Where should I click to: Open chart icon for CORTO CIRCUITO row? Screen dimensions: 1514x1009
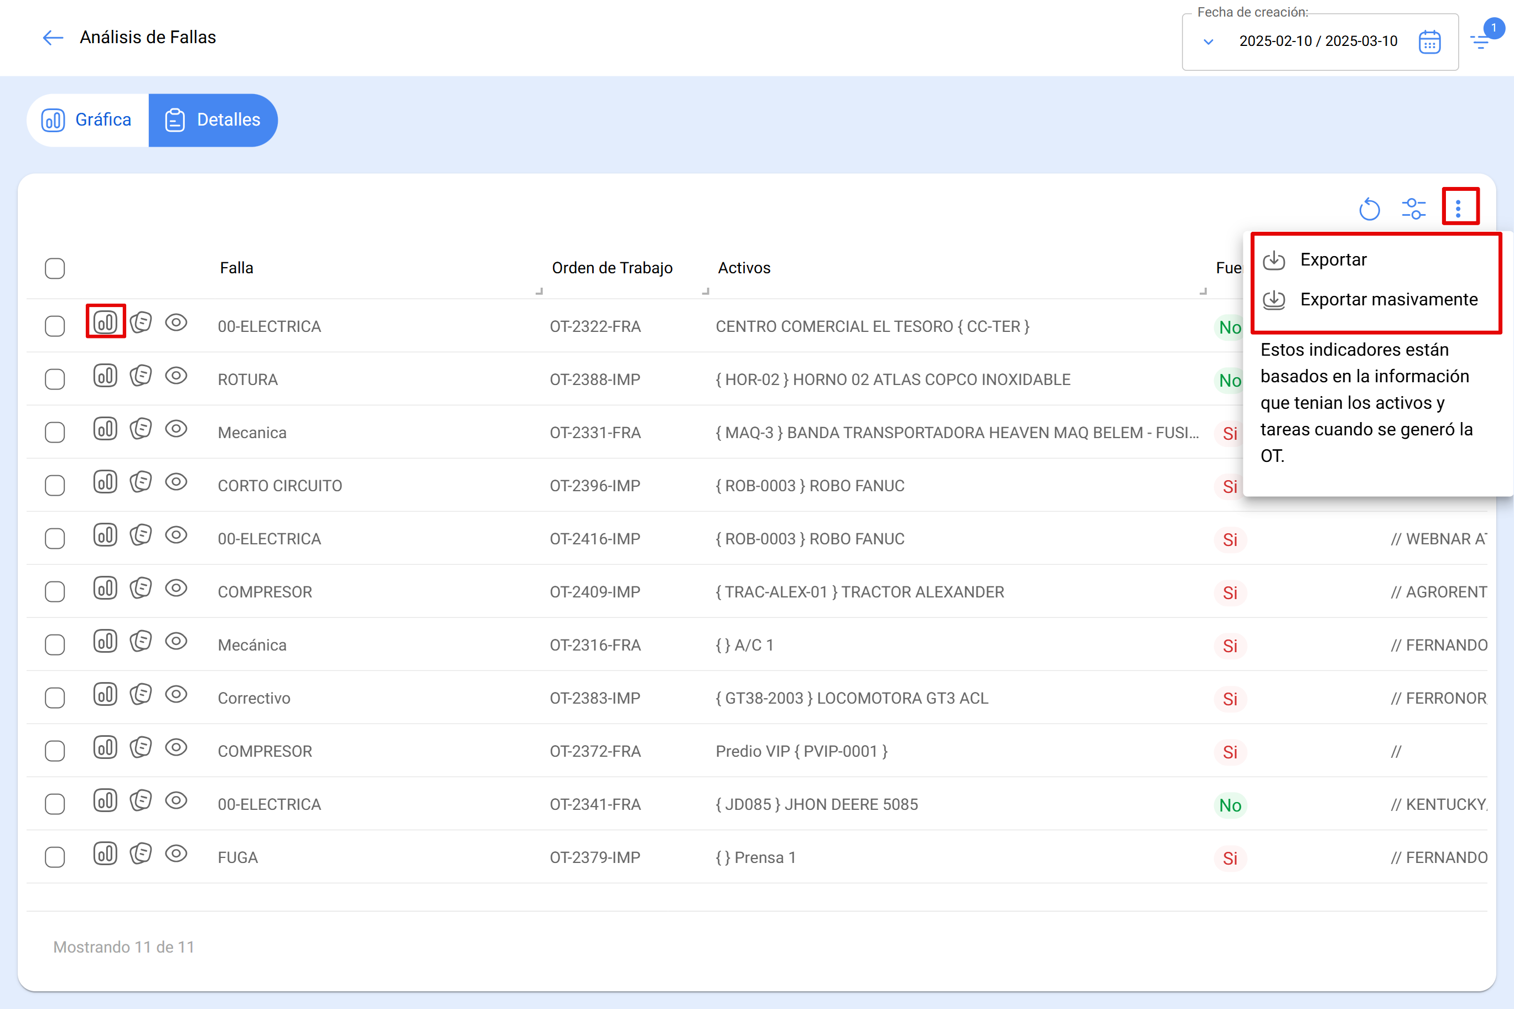tap(105, 481)
